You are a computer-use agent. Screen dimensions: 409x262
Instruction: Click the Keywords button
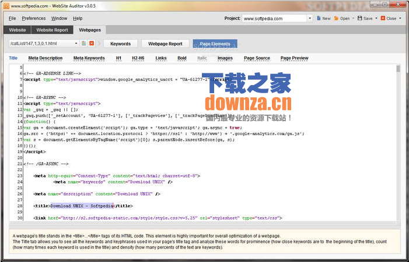point(121,44)
